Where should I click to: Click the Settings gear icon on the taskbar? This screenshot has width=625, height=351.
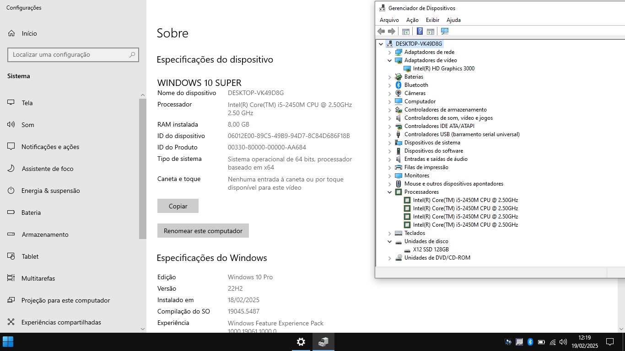tap(301, 342)
